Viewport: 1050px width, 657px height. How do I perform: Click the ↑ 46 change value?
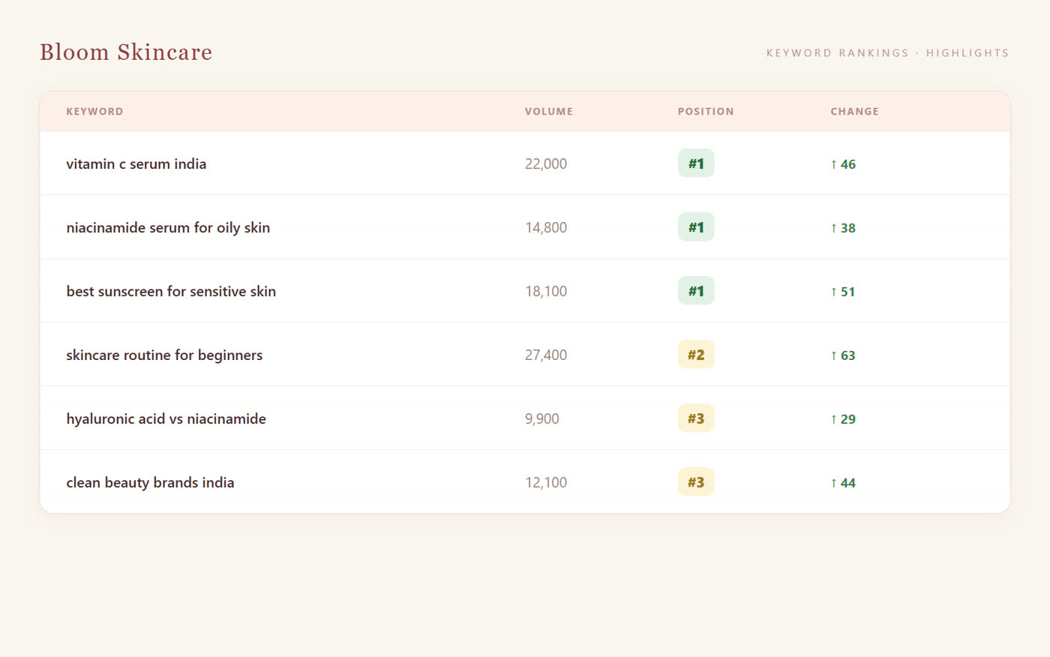(843, 164)
